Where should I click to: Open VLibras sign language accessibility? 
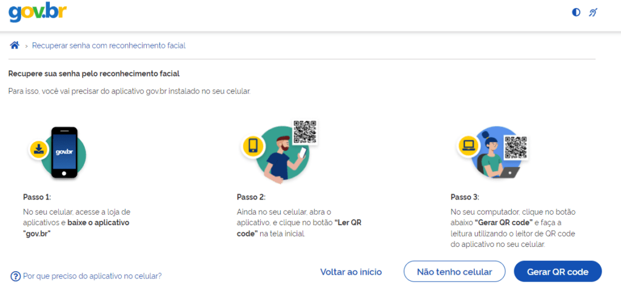[x=594, y=12]
